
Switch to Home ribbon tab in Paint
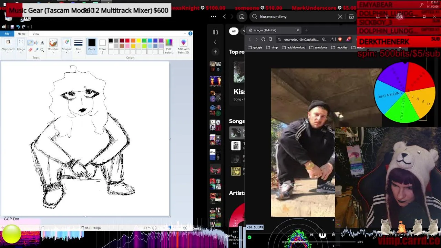(21, 34)
